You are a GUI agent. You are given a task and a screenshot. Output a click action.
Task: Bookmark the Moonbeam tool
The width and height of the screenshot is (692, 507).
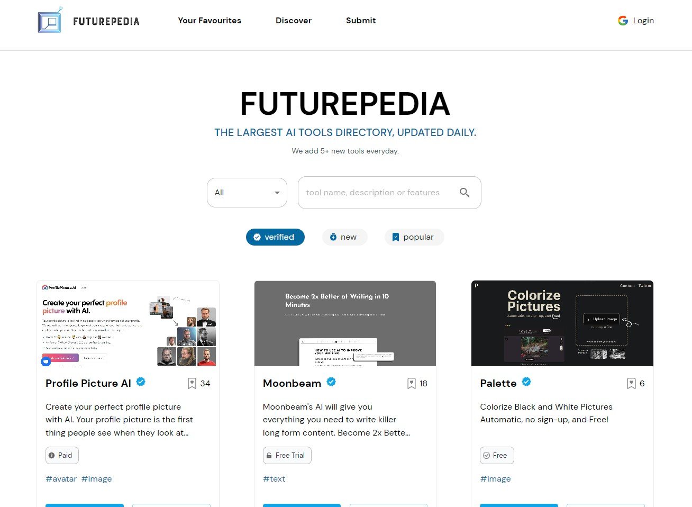412,384
